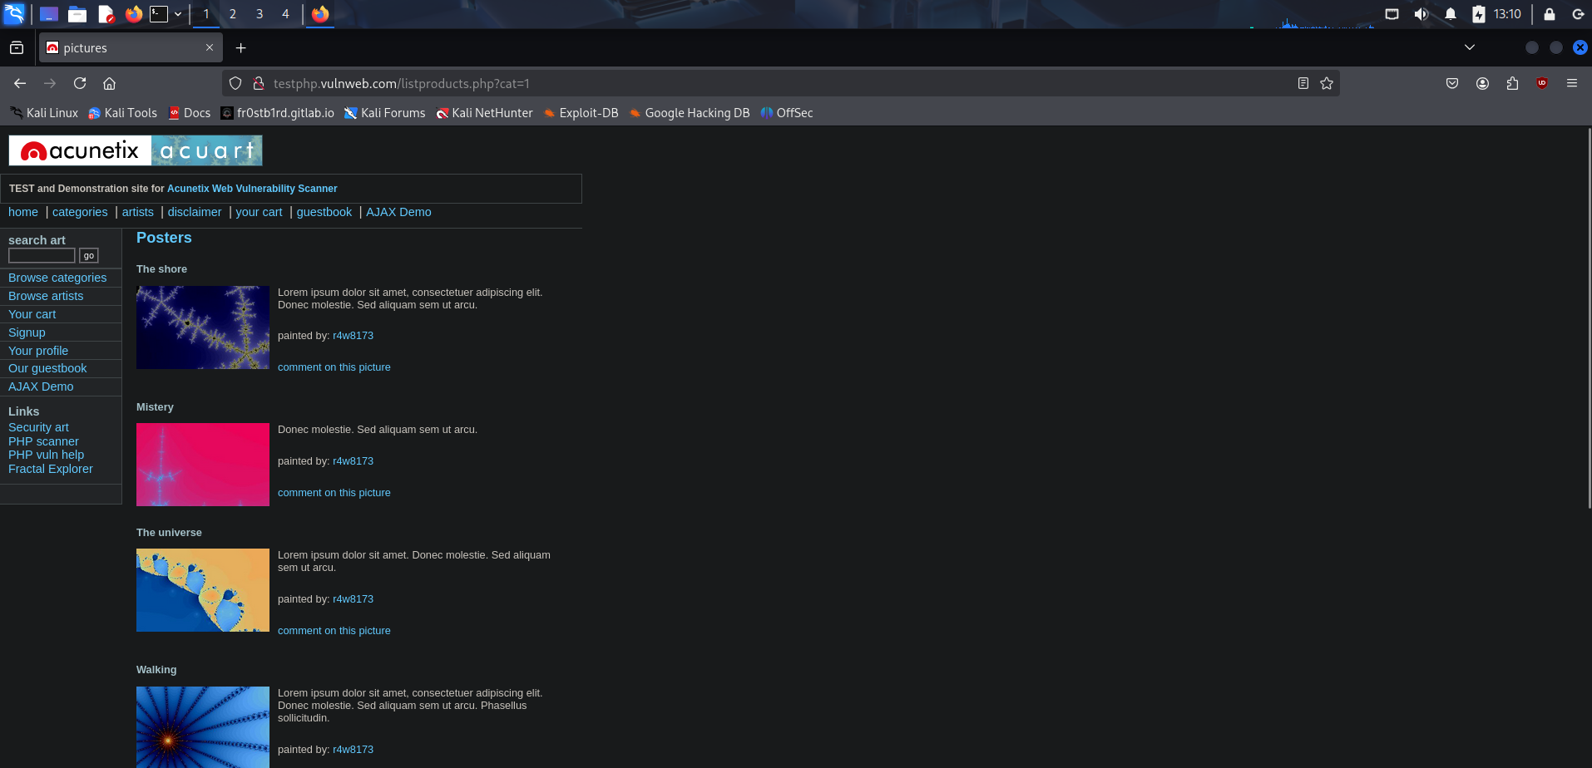Open the Firefox hamburger application menu

(1571, 83)
